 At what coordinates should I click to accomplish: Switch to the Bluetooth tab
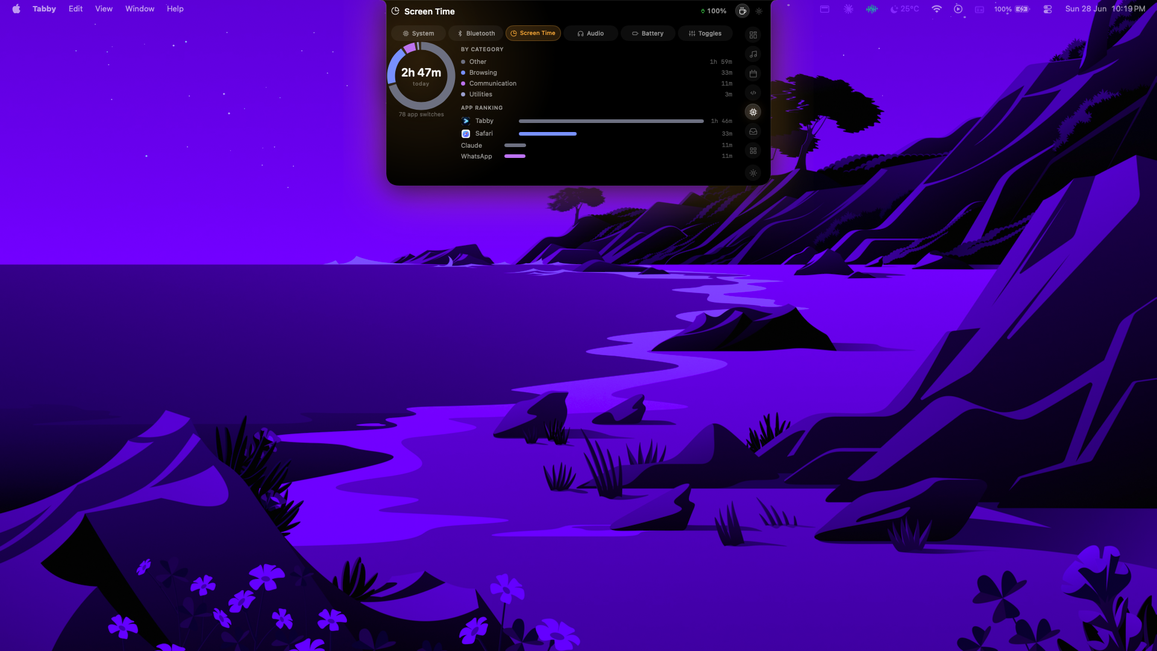[x=475, y=34]
